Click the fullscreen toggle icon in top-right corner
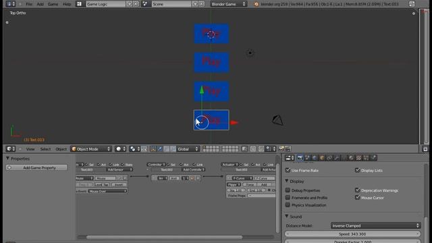This screenshot has height=243, width=432. (x=412, y=4)
